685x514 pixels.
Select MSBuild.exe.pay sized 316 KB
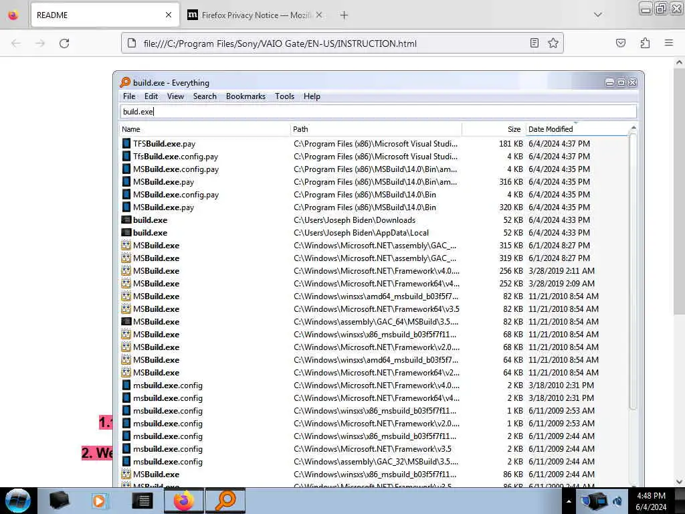point(163,182)
